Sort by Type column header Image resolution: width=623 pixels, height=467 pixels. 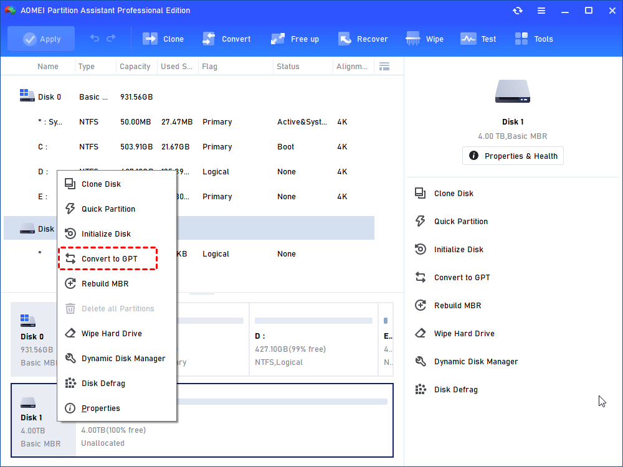(x=86, y=67)
